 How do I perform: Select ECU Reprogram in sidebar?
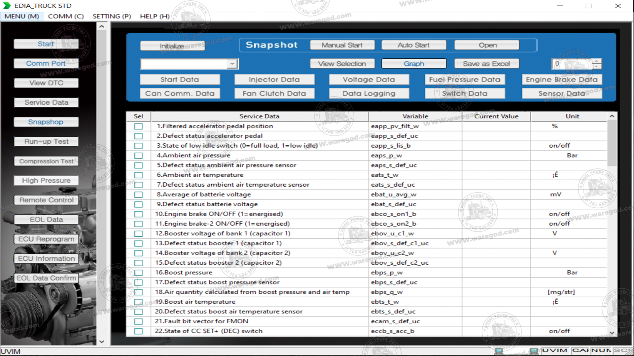(x=46, y=239)
